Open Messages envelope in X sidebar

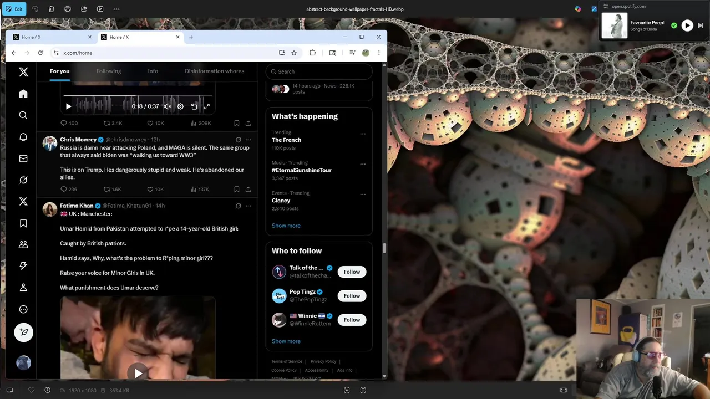23,158
